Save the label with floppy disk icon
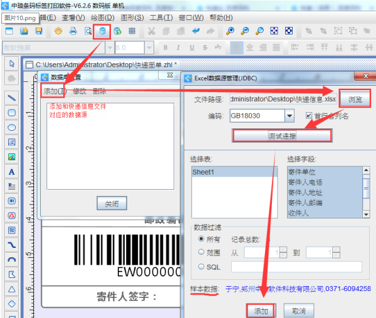 pos(39,31)
